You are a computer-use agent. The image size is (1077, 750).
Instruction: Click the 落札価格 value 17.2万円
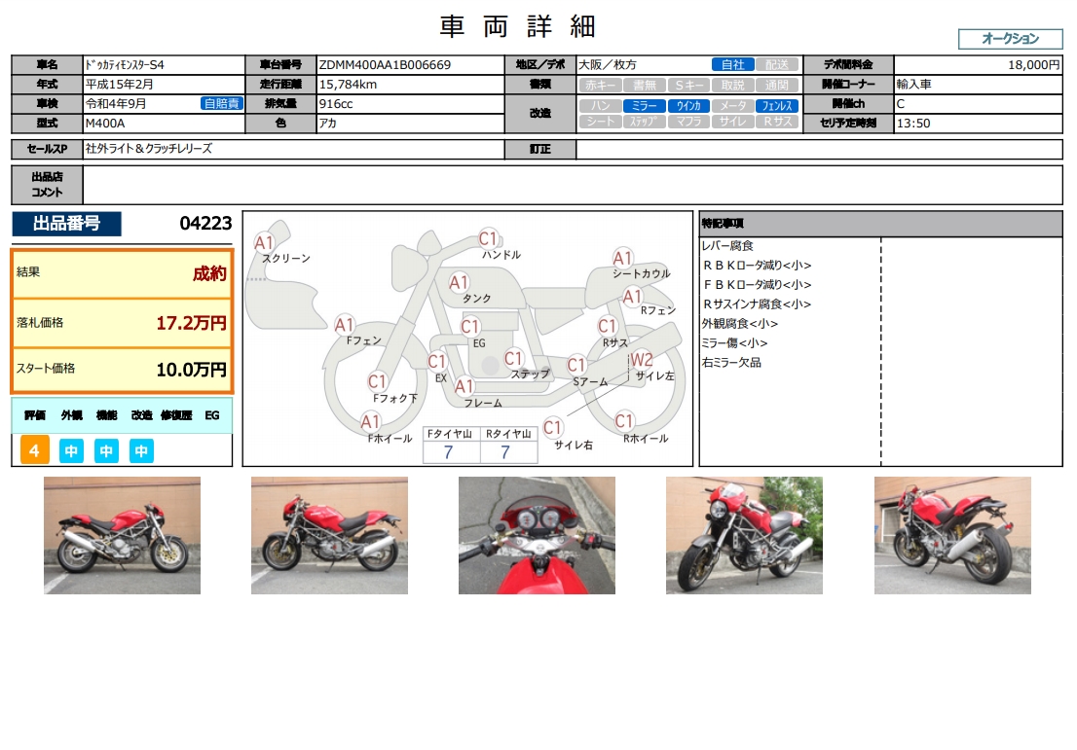[x=191, y=323]
